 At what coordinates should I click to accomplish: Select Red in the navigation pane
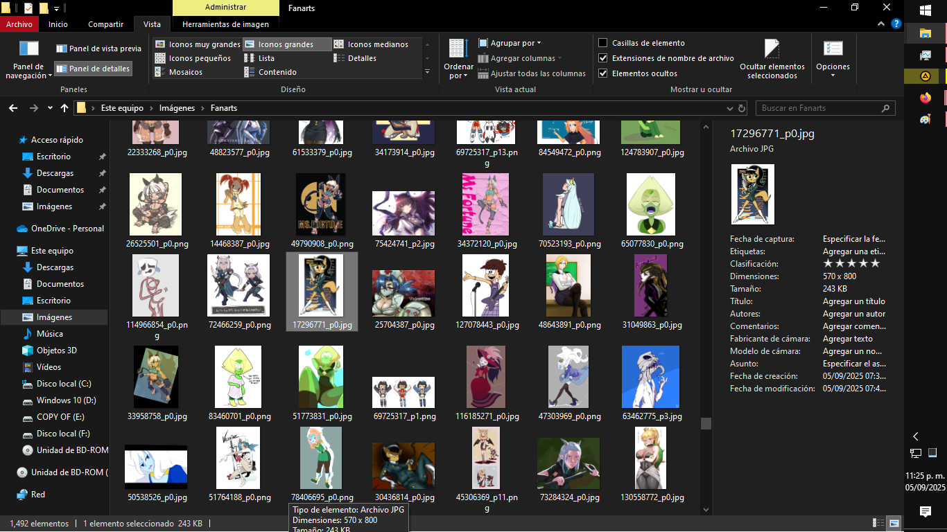[x=38, y=495]
